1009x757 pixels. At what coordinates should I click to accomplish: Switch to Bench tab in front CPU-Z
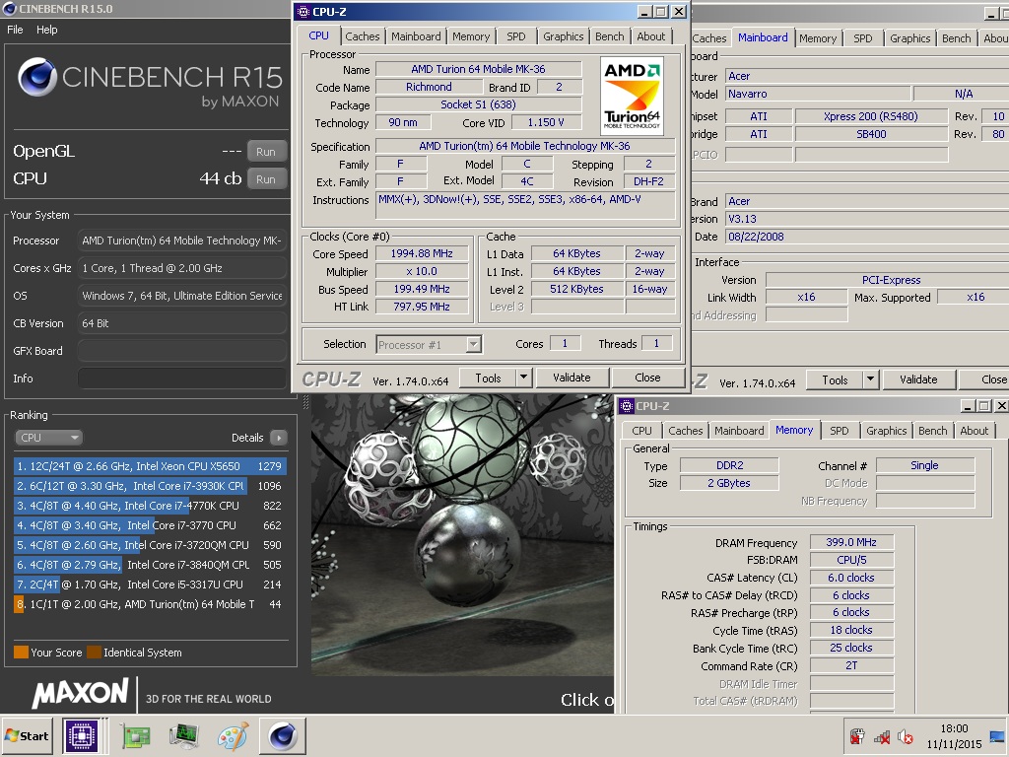609,36
